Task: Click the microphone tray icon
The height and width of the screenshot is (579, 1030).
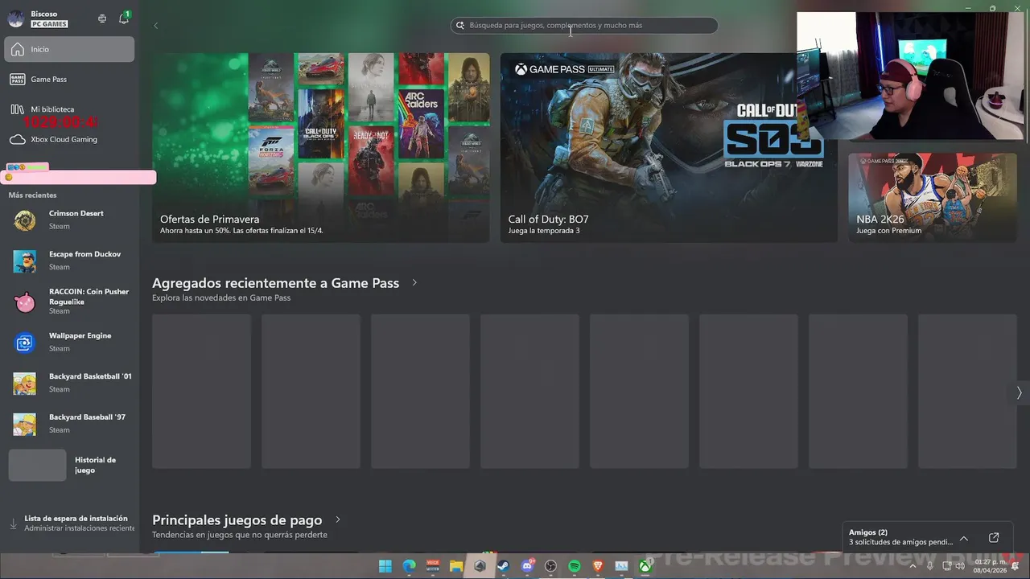Action: 930,566
